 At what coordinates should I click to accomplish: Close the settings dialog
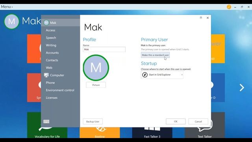[x=208, y=18]
